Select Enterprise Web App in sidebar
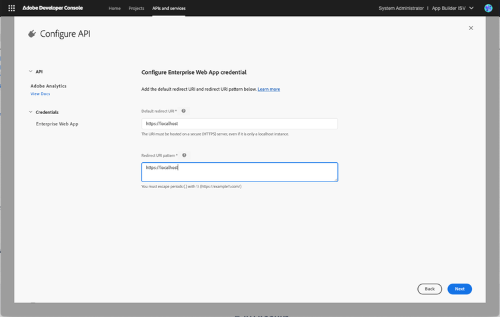This screenshot has width=500, height=317. coord(57,124)
